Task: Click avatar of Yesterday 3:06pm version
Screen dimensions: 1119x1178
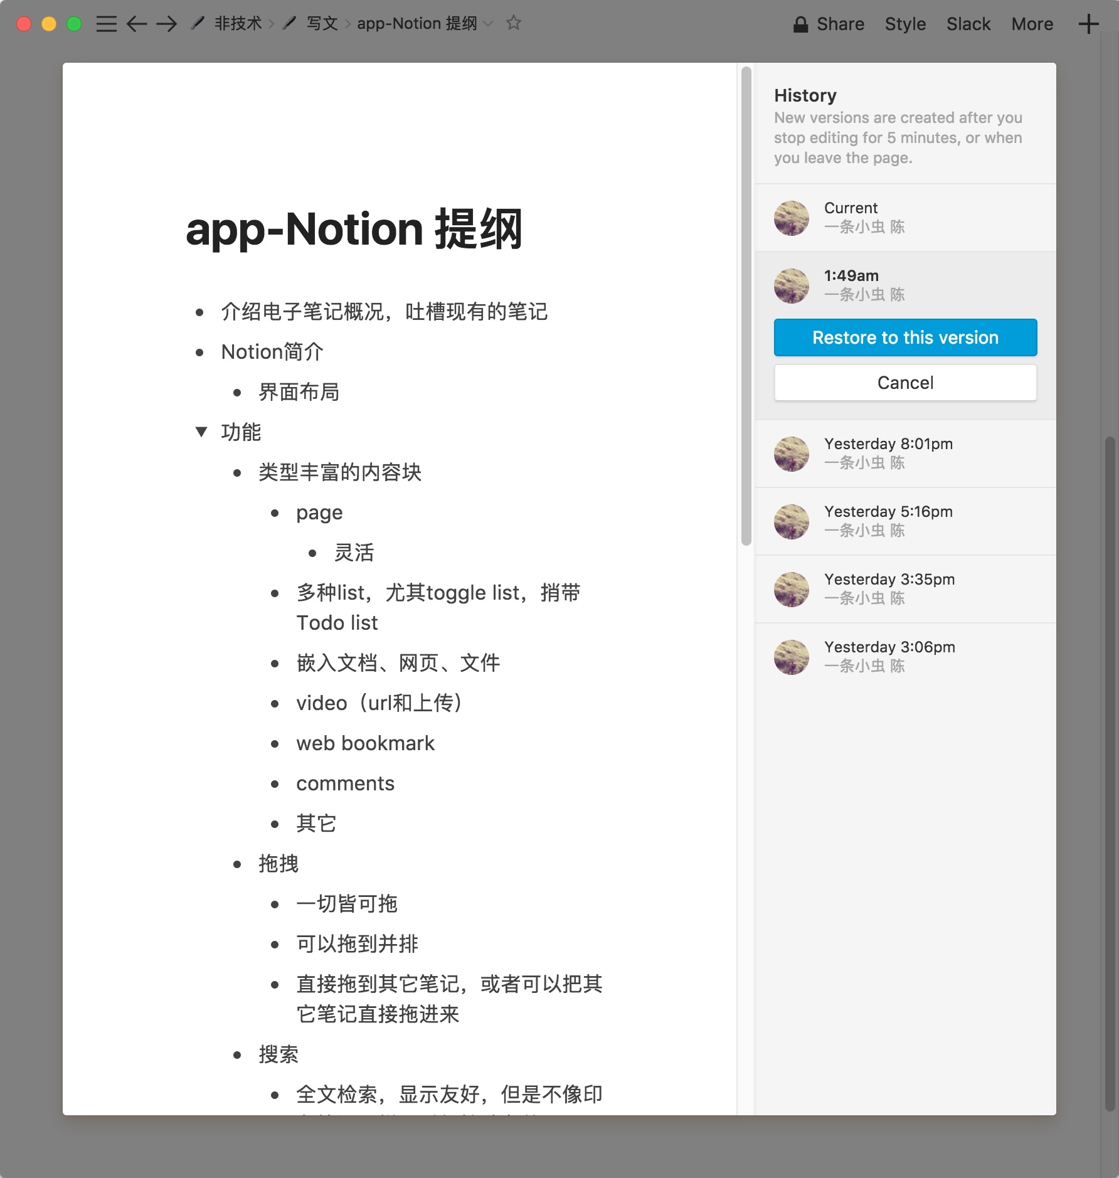Action: click(792, 657)
